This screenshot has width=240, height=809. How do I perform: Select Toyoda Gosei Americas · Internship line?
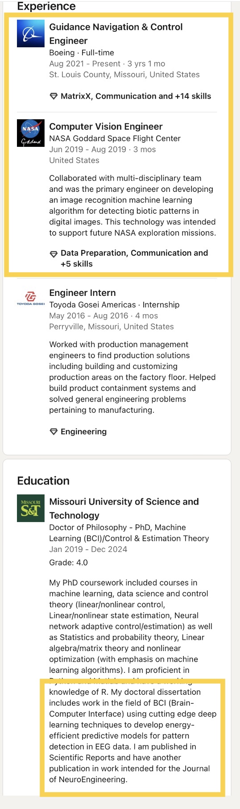114,305
